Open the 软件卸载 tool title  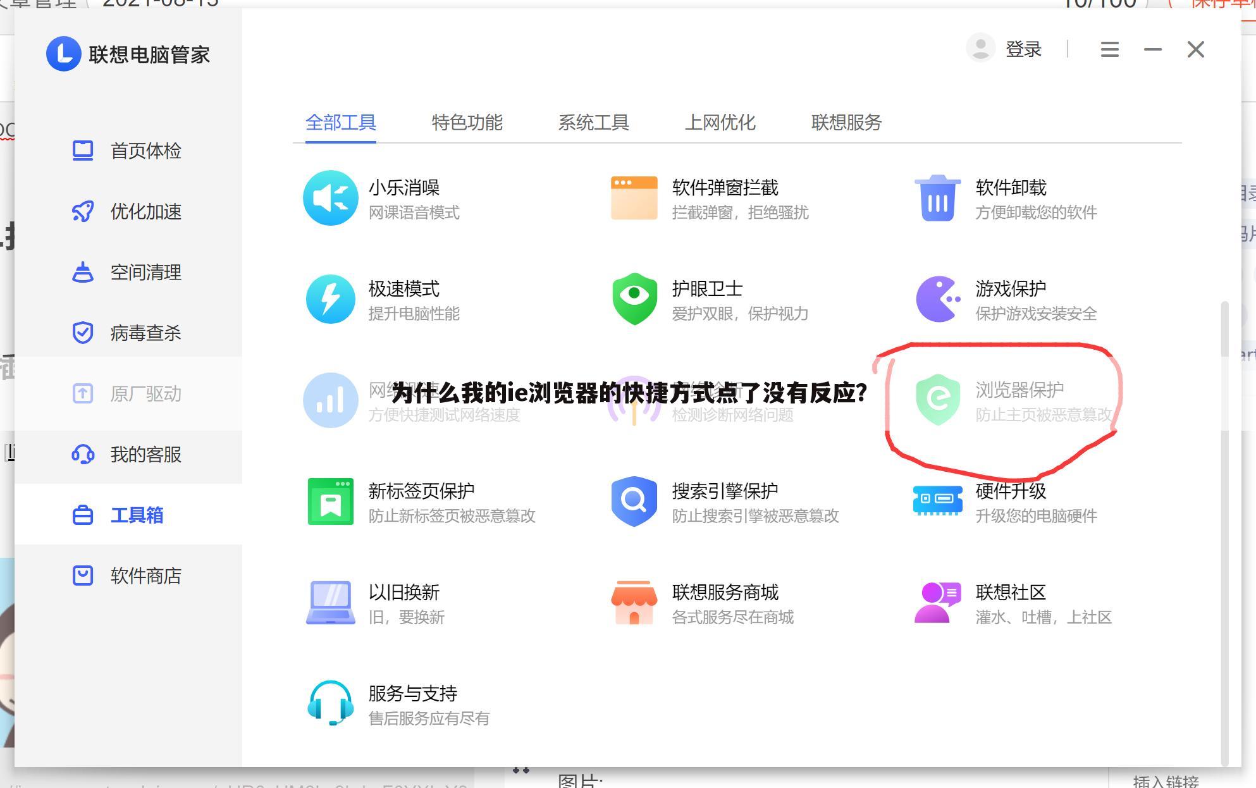pos(1011,188)
